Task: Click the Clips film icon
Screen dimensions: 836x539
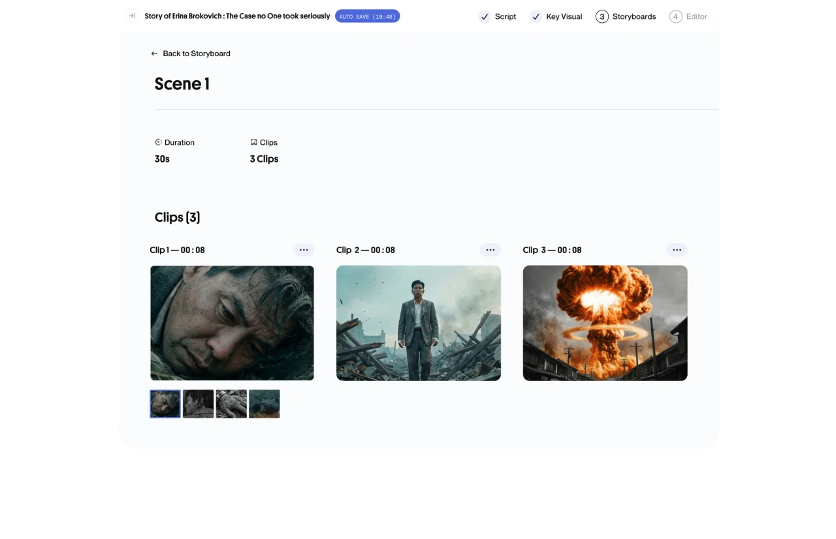Action: [x=253, y=142]
